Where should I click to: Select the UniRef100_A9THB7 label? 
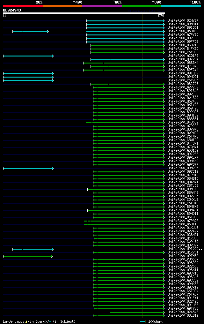coord(183,256)
